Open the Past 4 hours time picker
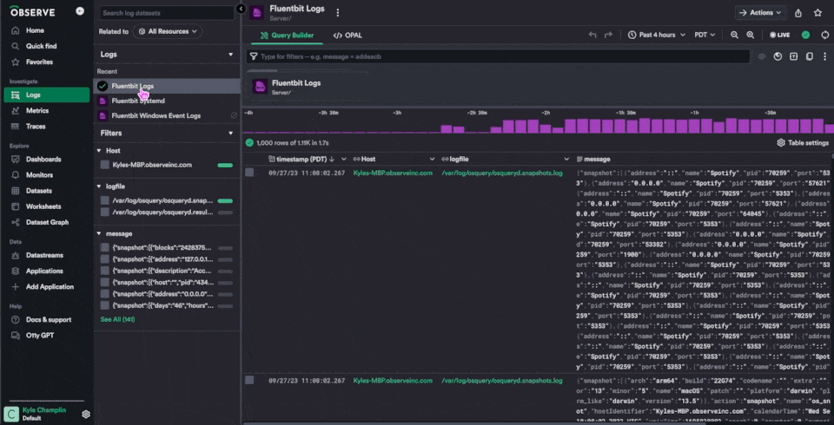 [656, 35]
